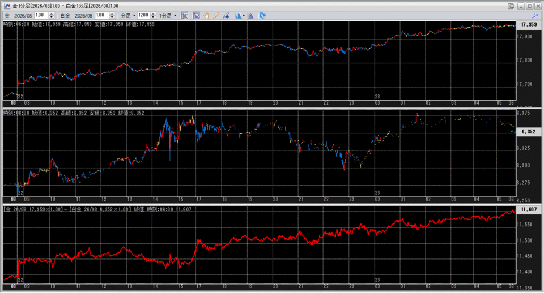Screen dimensions: 544x293
Task: Click the refresh chart icon
Action: 262,15
